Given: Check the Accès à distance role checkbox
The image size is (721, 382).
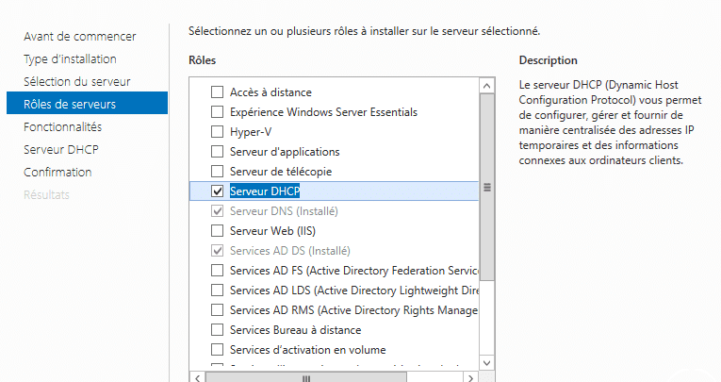Looking at the screenshot, I should (217, 92).
